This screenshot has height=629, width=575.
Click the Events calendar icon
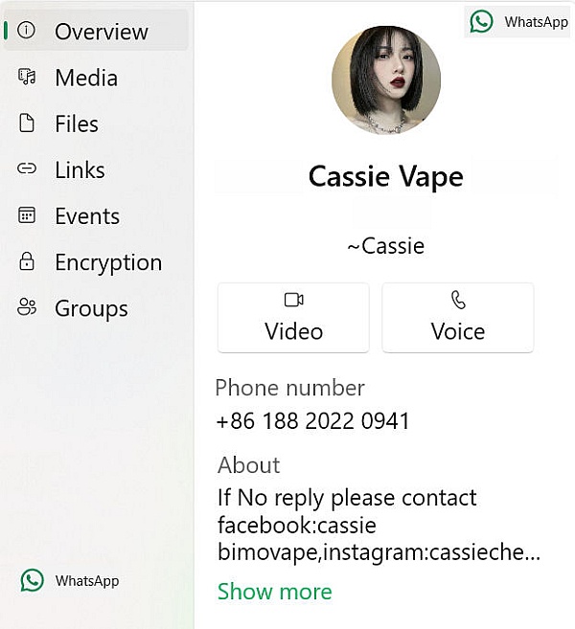pos(27,215)
